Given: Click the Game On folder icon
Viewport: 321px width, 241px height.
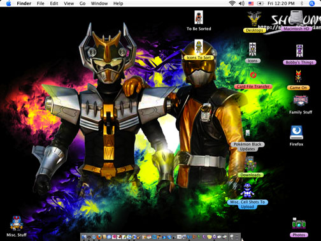Looking at the screenshot, I should click(298, 77).
